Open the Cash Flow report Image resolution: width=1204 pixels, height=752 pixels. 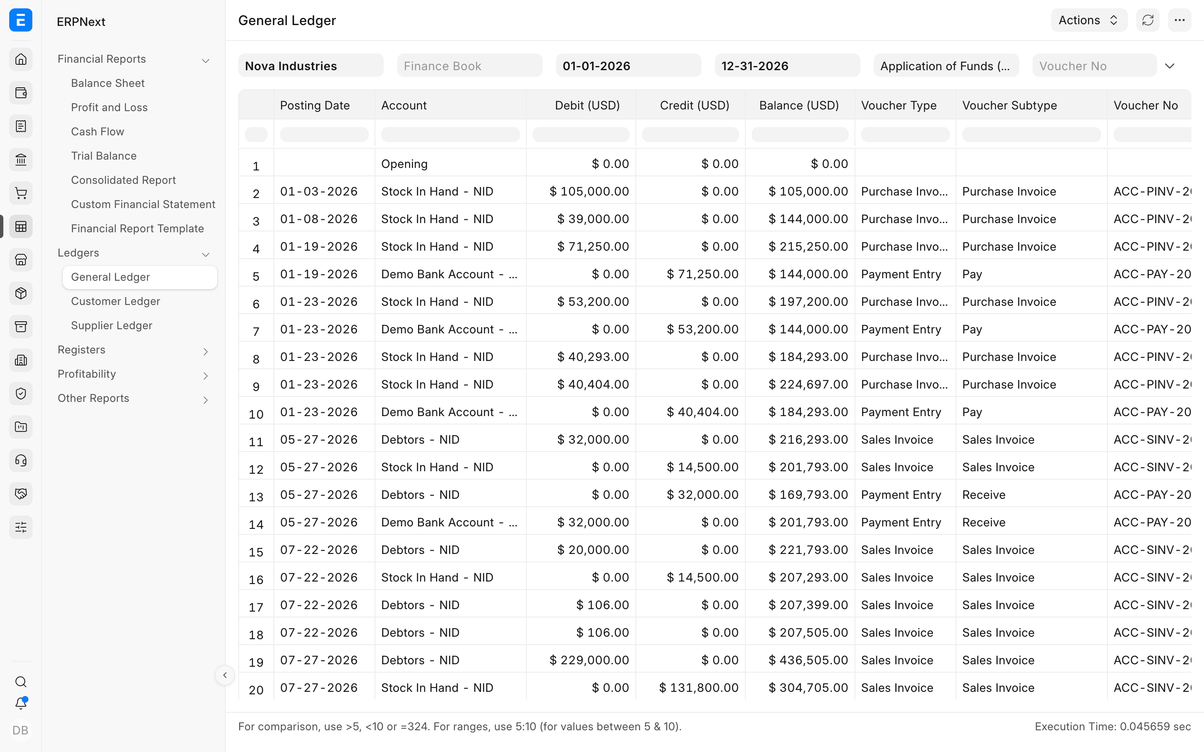[97, 132]
